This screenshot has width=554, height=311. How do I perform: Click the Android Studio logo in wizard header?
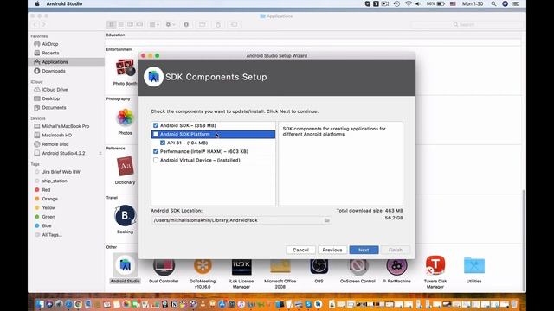coord(153,77)
